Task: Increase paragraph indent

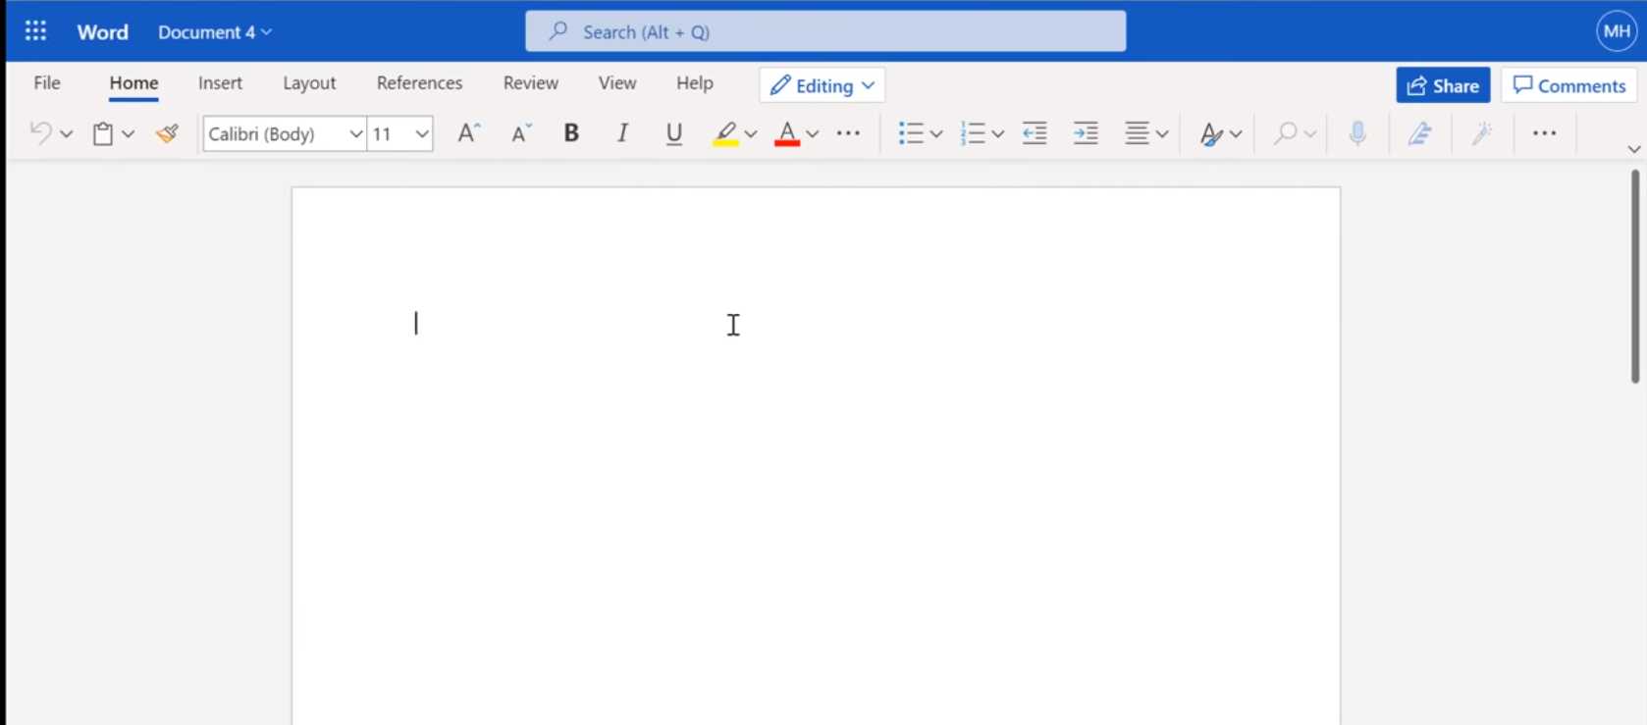Action: click(1086, 133)
